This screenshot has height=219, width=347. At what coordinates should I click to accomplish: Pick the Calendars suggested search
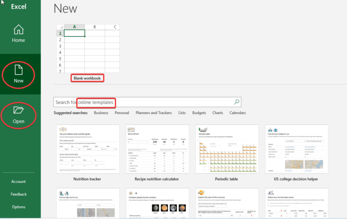click(x=238, y=113)
